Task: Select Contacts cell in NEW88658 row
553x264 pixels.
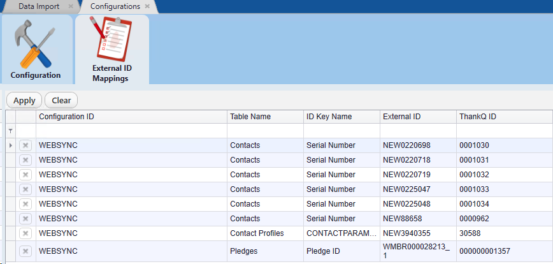Action: click(265, 219)
